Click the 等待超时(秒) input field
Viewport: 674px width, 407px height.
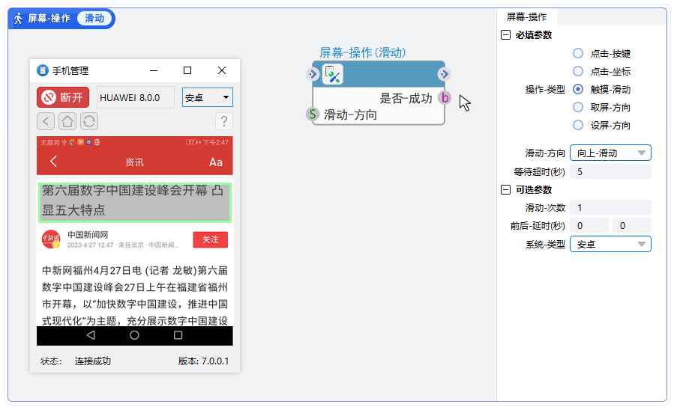click(x=610, y=171)
